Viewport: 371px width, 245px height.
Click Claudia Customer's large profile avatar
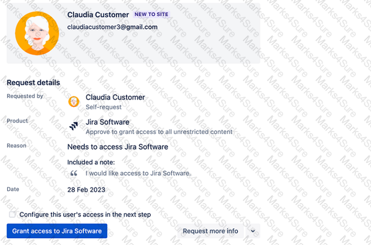37,33
